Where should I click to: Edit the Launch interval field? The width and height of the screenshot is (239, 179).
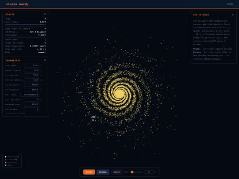tap(31, 70)
